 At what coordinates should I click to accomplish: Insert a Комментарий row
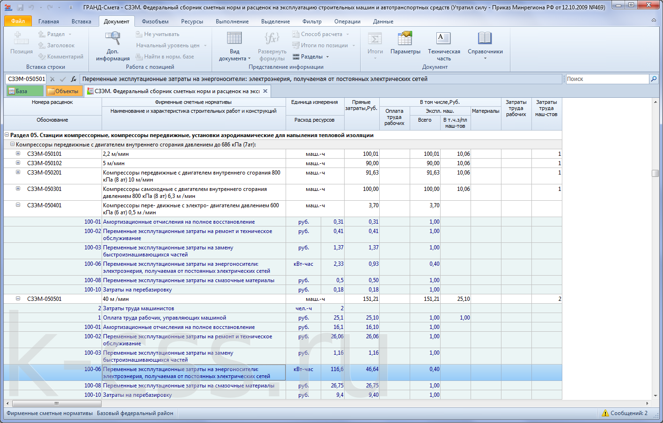click(61, 57)
